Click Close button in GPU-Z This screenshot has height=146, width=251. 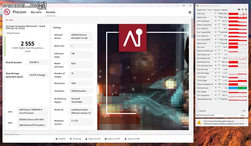tap(243, 115)
